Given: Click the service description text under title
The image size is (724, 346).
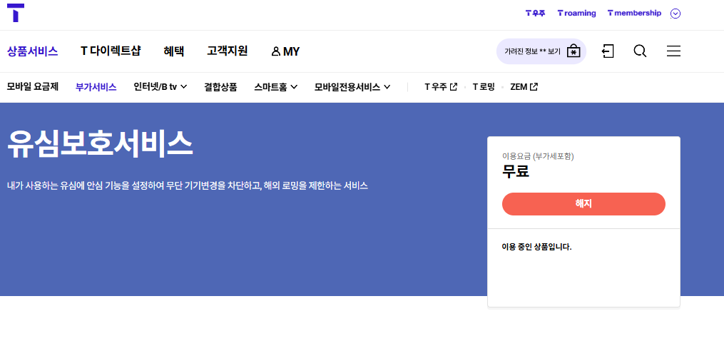Looking at the screenshot, I should (x=188, y=185).
